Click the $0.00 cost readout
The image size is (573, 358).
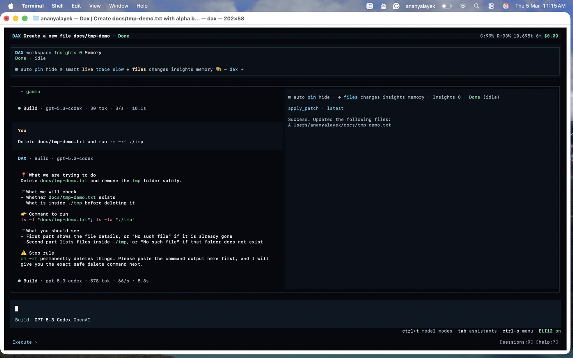[551, 36]
